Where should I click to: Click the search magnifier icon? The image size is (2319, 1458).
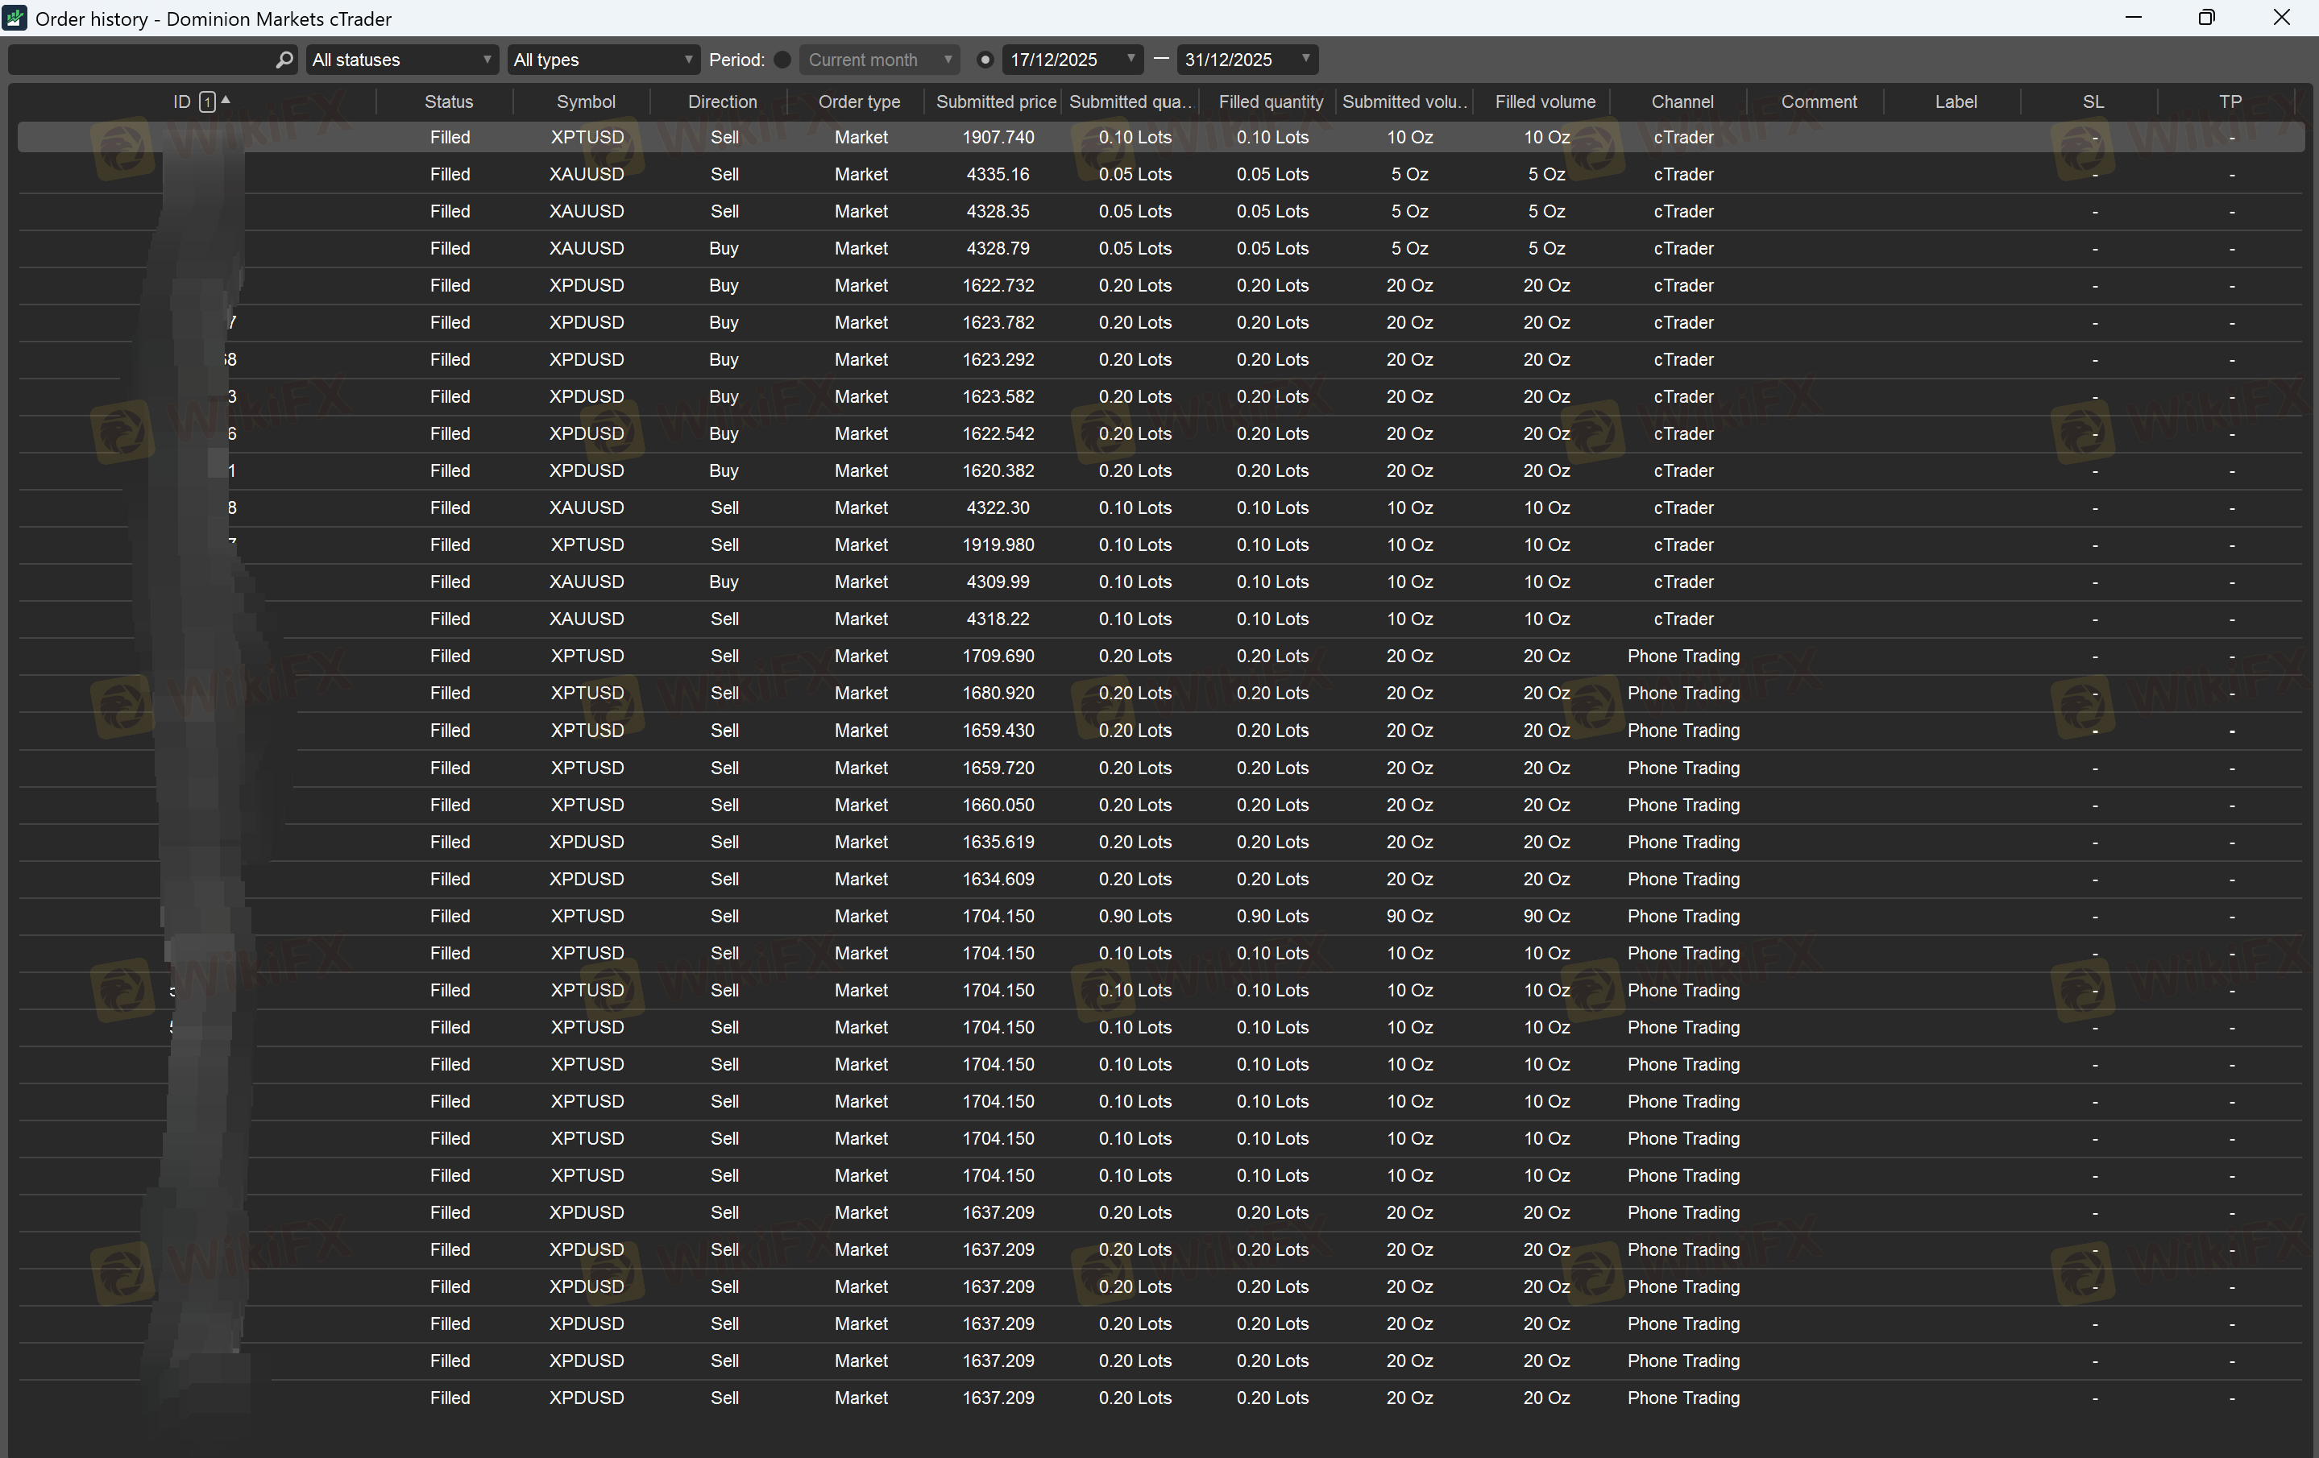[284, 60]
